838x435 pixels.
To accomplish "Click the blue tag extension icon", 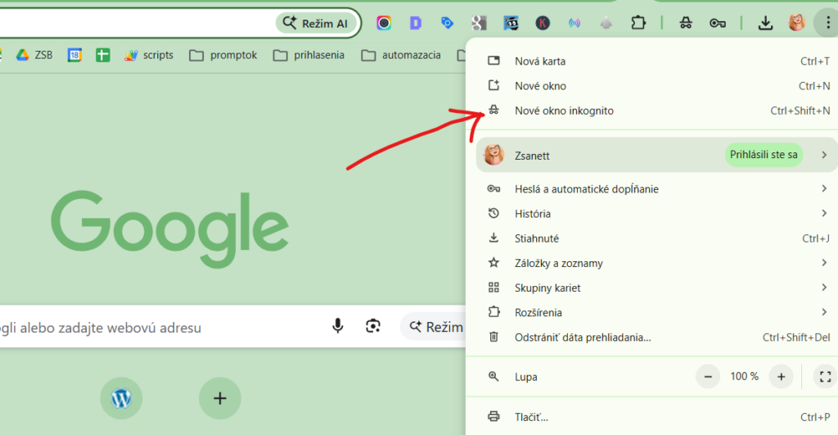I will tap(448, 23).
